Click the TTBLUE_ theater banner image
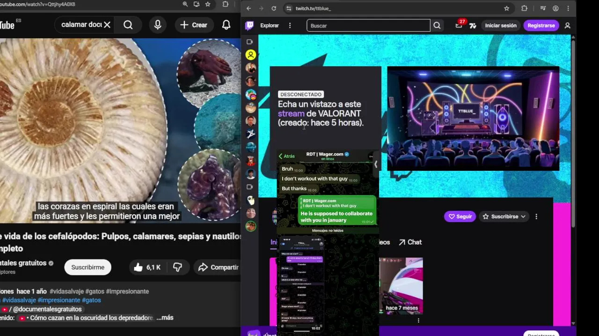599x336 pixels. 473,119
